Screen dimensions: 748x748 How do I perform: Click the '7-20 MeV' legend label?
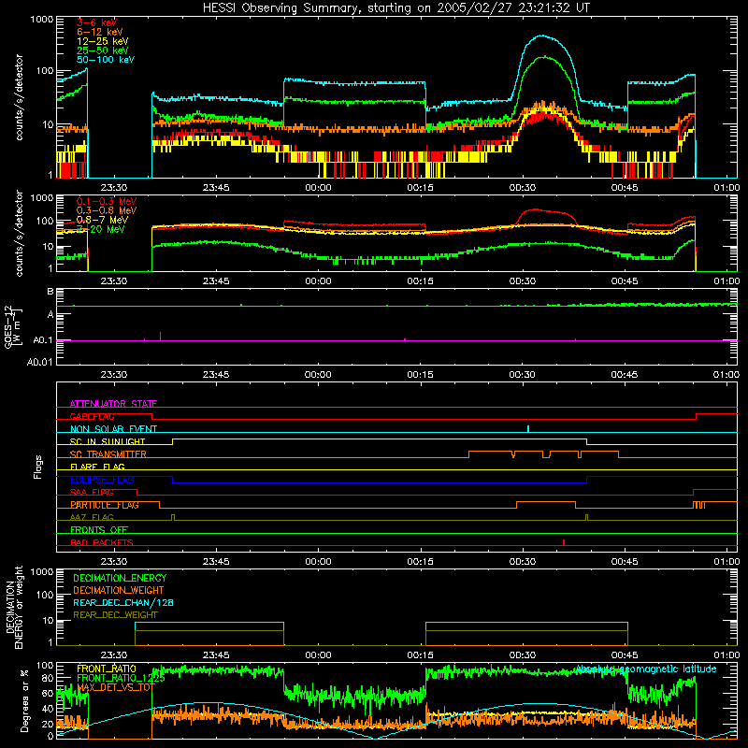(100, 229)
